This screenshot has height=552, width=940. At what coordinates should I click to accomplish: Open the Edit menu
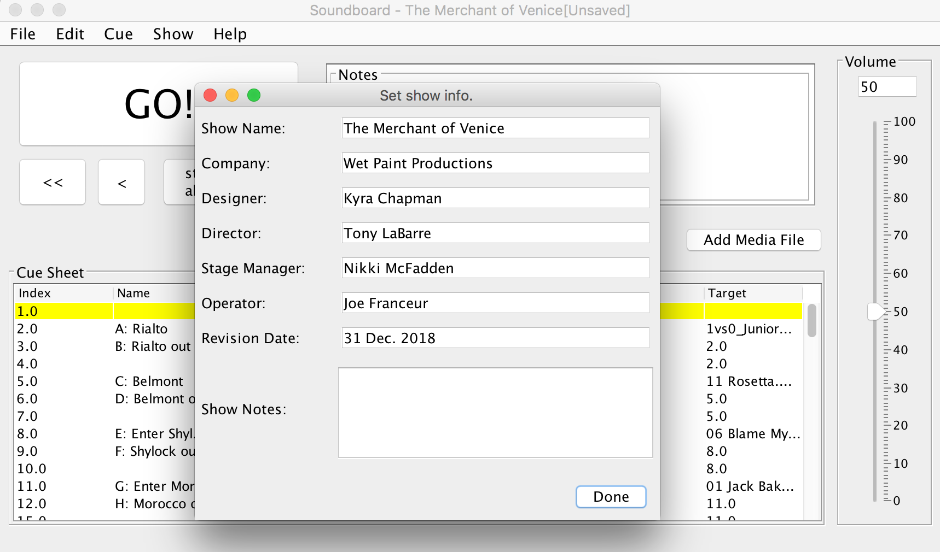point(70,34)
